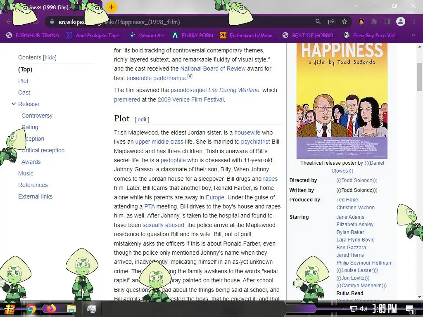Screen dimensions: 423x317
Task: Open the pseudosequel link
Action: tap(188, 90)
